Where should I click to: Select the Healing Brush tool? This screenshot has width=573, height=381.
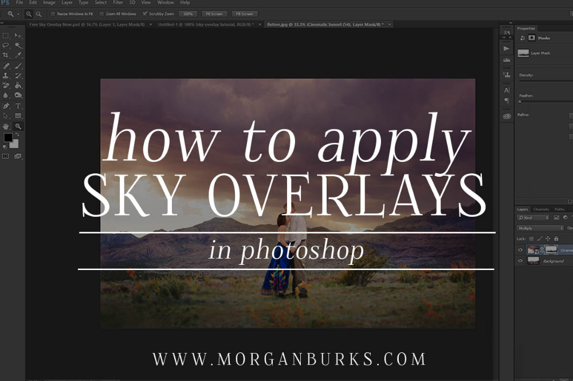click(x=6, y=66)
